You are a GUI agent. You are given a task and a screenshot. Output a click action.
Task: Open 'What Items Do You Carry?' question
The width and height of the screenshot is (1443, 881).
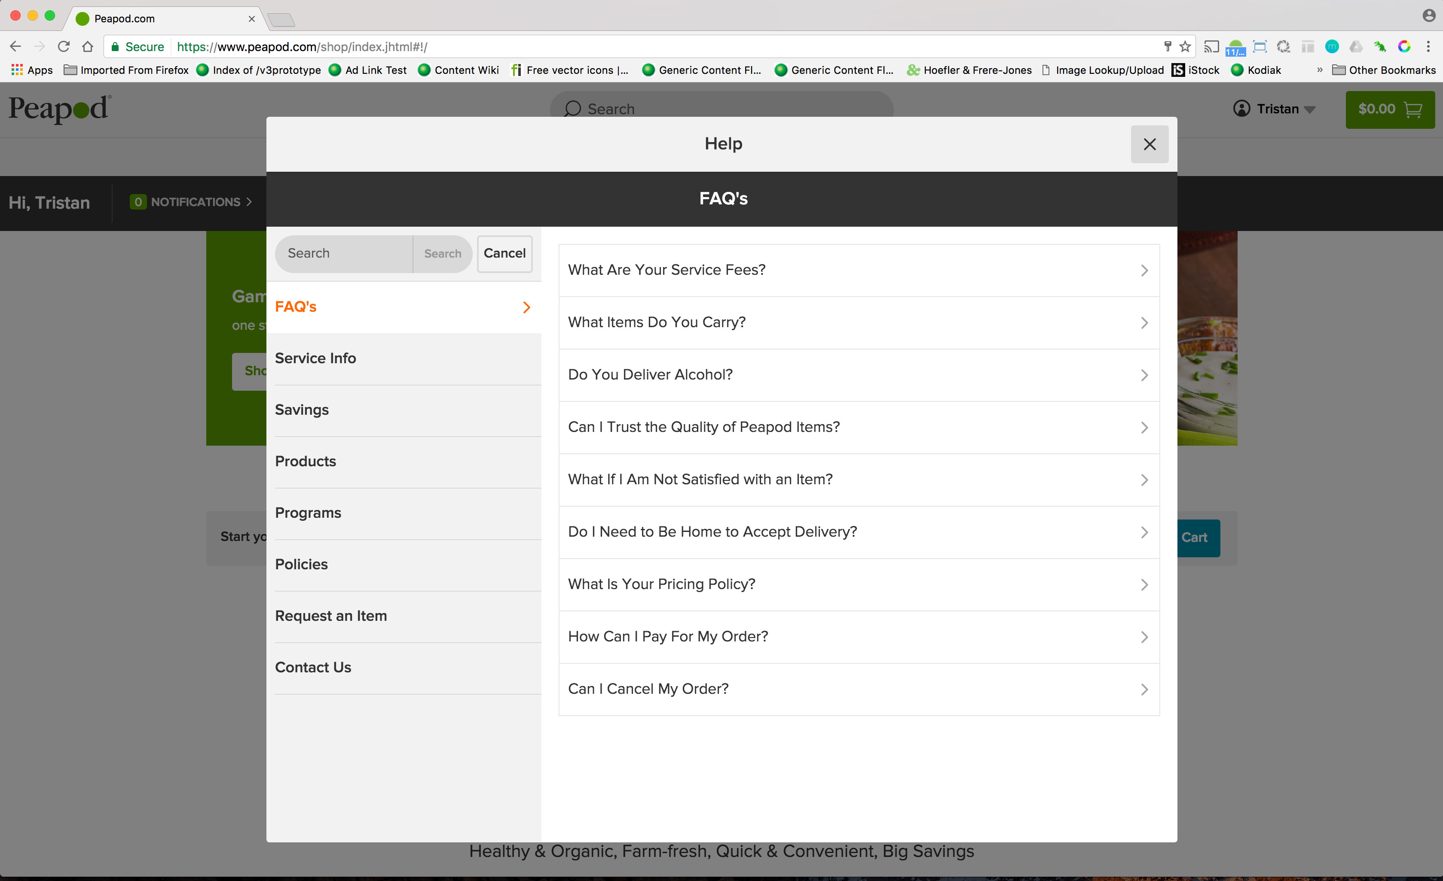pos(859,322)
